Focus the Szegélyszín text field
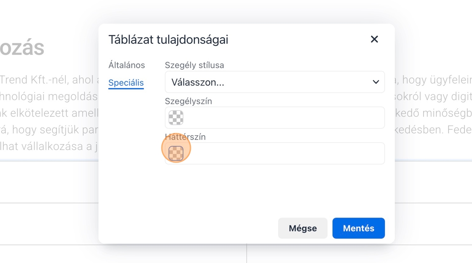Image resolution: width=472 pixels, height=263 pixels. pos(282,118)
